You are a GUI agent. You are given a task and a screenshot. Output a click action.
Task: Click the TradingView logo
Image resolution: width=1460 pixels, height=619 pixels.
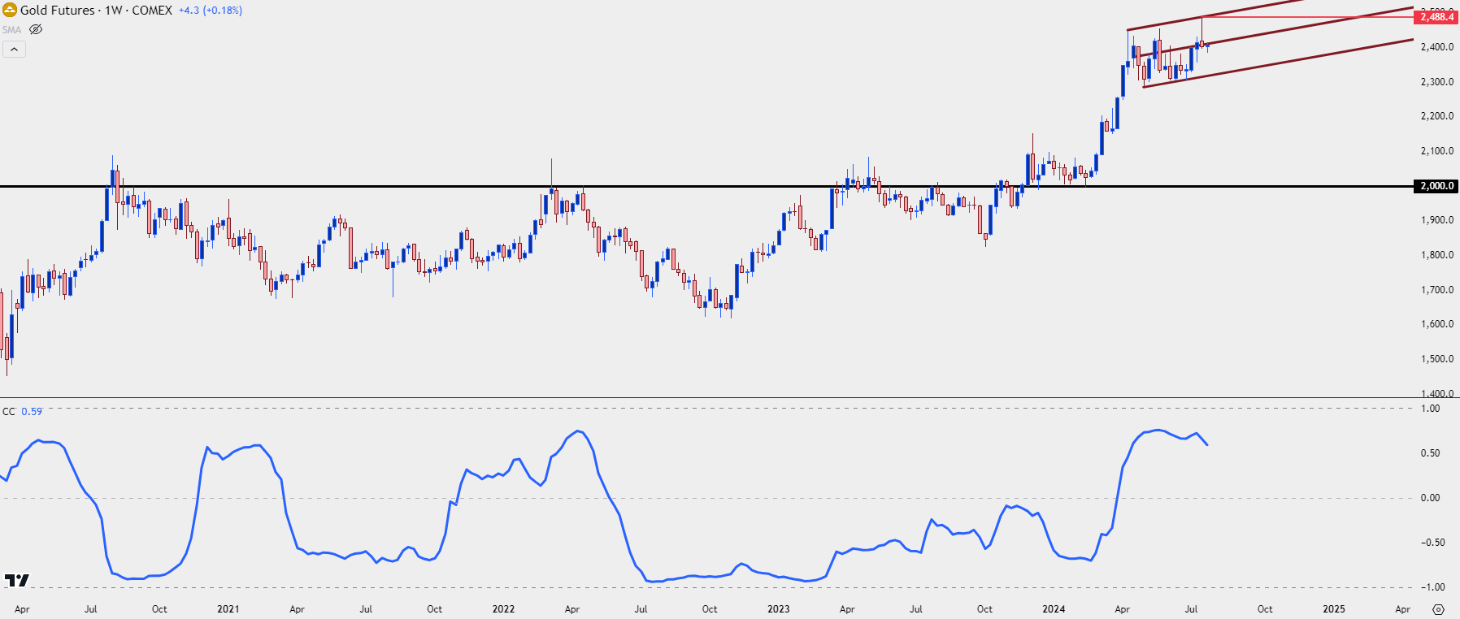click(16, 580)
